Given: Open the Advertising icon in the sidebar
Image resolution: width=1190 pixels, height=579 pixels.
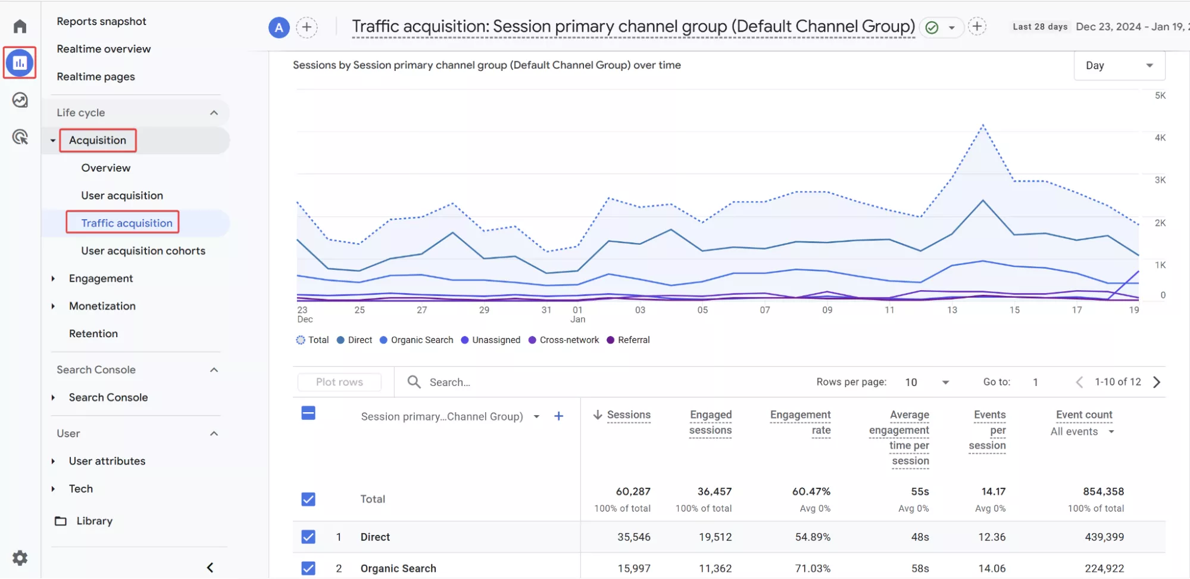Looking at the screenshot, I should tap(20, 137).
